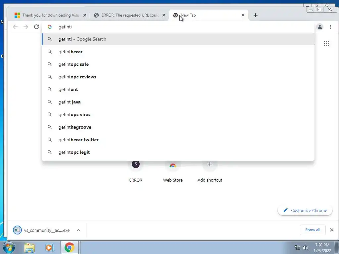Choose the getintopc safe suggestion
The width and height of the screenshot is (339, 254).
point(178,64)
